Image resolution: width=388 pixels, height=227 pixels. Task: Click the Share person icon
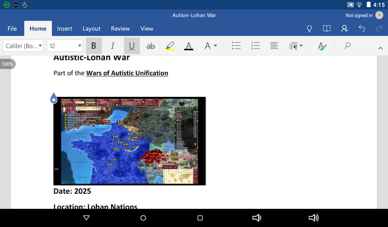click(x=344, y=28)
